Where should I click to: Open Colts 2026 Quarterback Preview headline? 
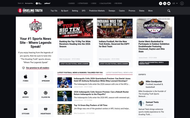tap(102, 80)
